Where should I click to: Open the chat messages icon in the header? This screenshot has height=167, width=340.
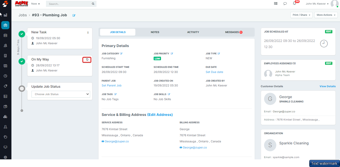(285, 4)
